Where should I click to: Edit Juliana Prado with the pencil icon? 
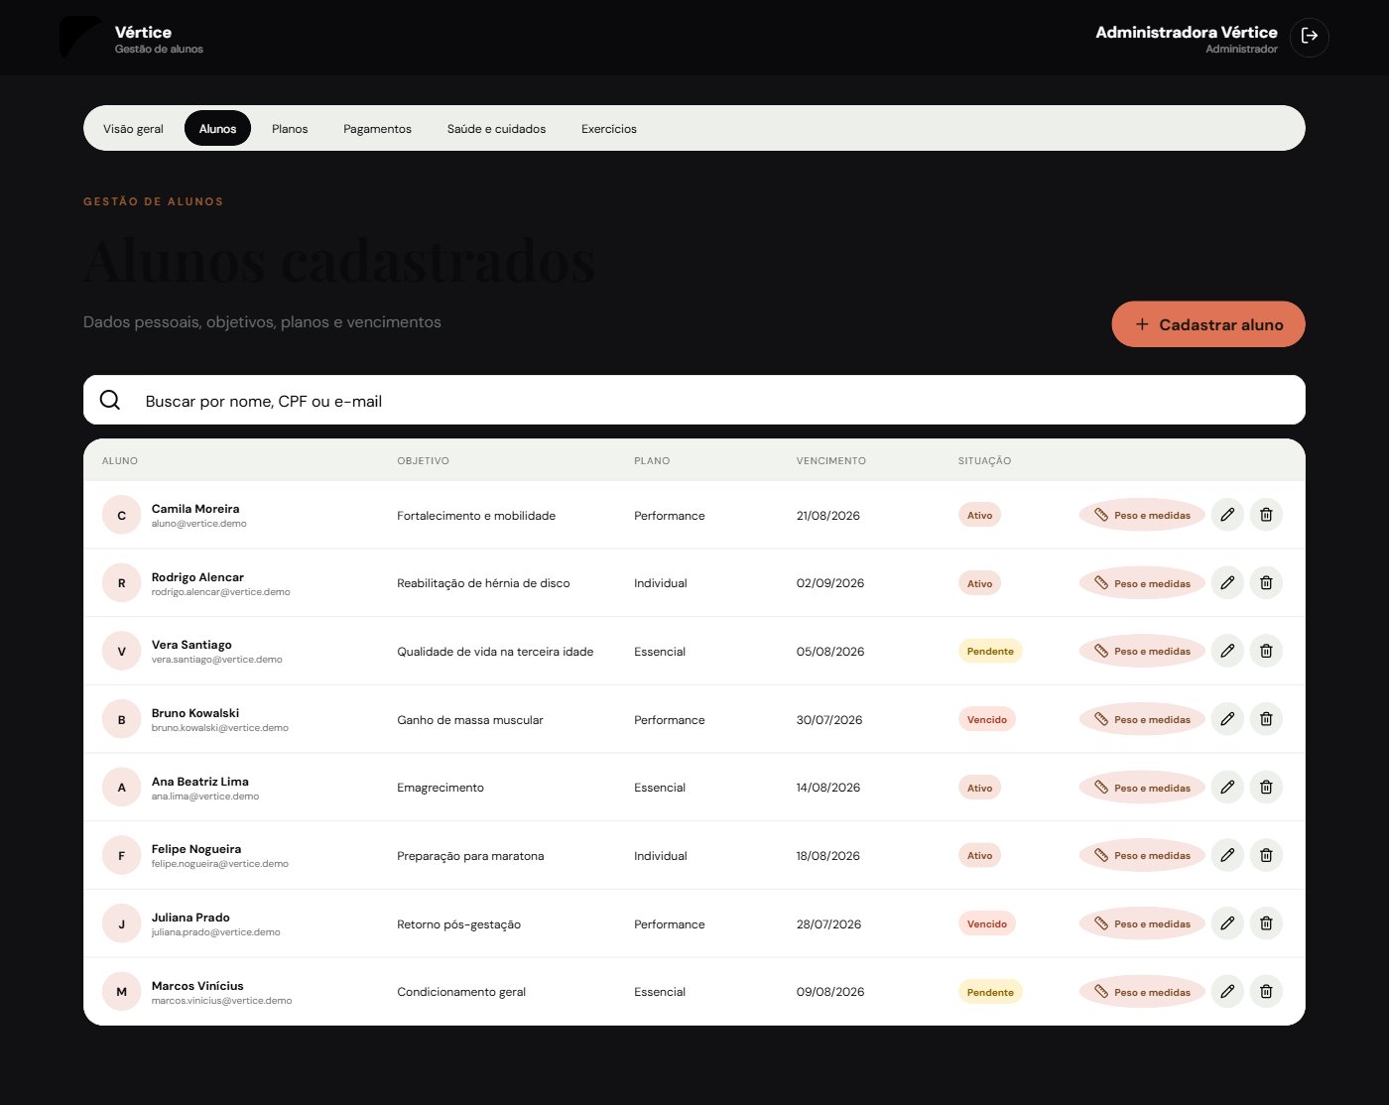click(1227, 923)
